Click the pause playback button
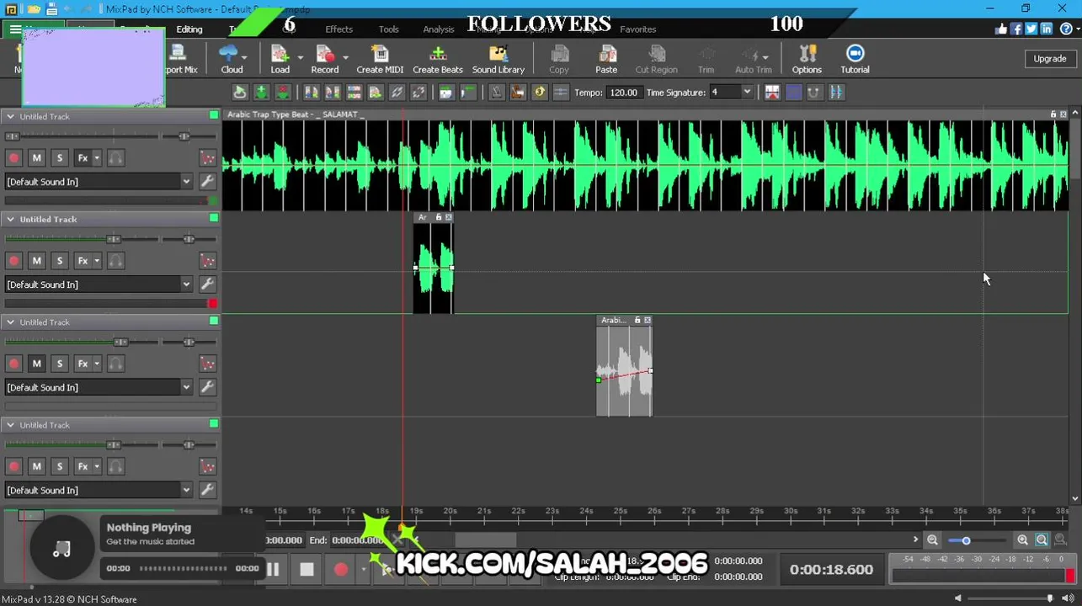Viewport: 1082px width, 606px height. [x=273, y=570]
